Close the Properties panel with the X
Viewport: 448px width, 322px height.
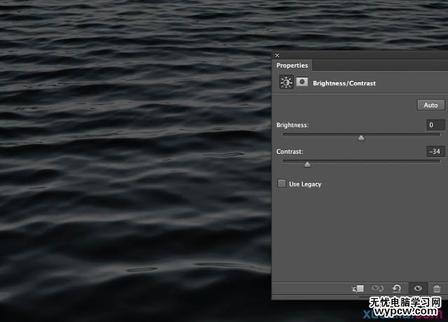pyautogui.click(x=277, y=55)
